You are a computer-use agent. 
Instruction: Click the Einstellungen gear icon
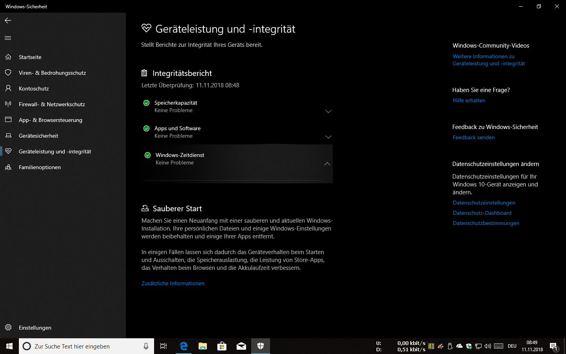click(x=8, y=328)
